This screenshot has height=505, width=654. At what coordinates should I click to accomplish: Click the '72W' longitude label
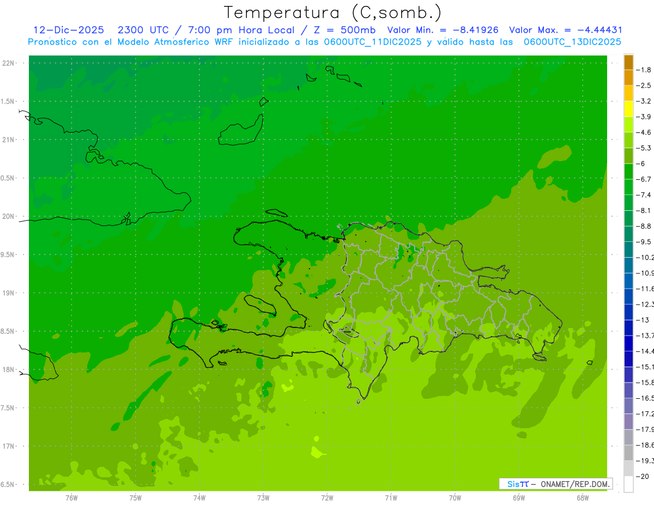tap(327, 497)
